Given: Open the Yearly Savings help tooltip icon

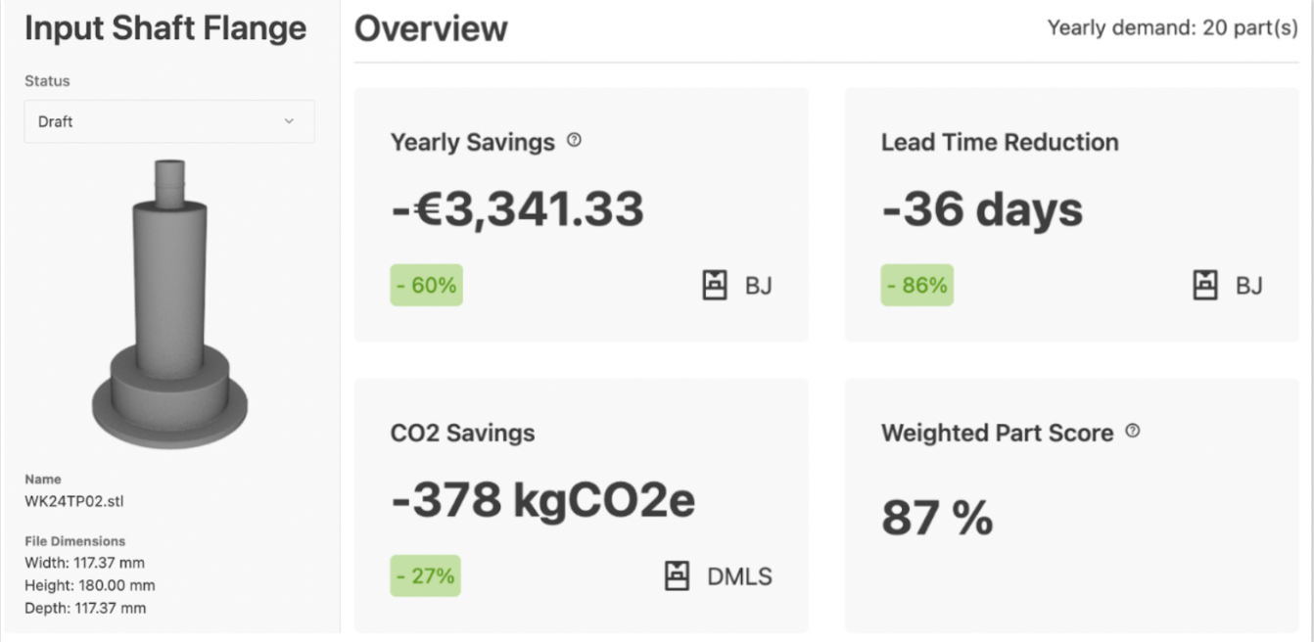Looking at the screenshot, I should click(575, 140).
